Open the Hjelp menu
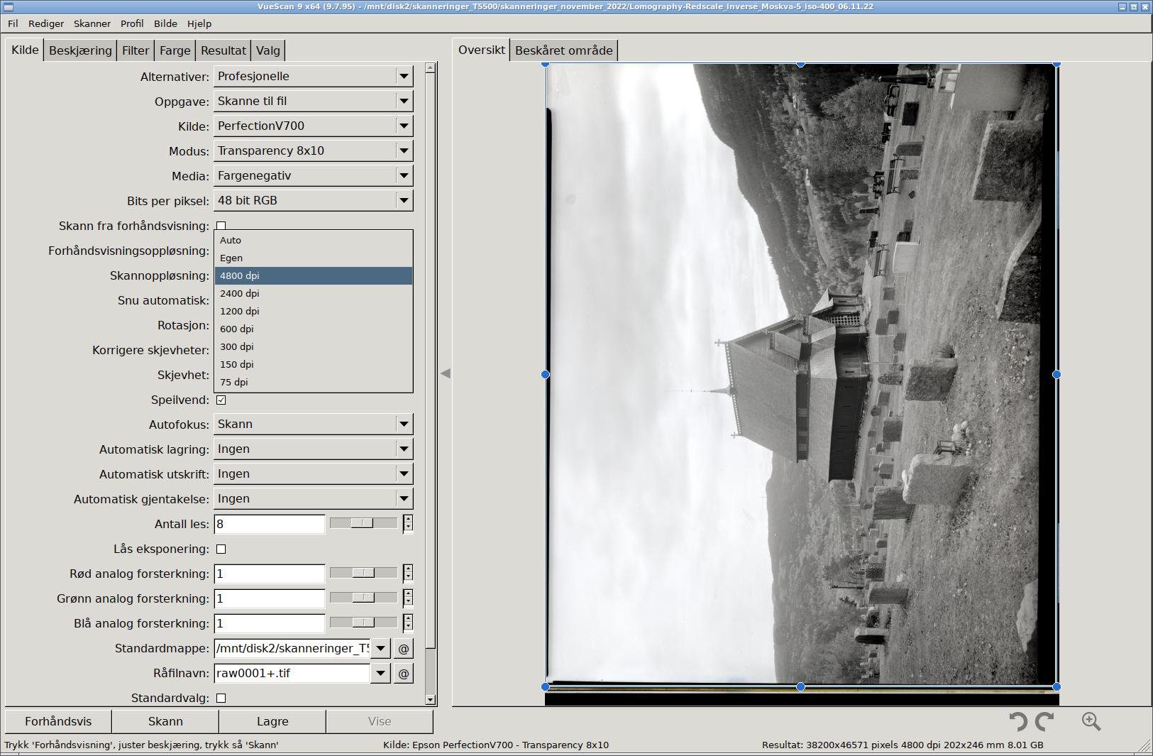The height and width of the screenshot is (756, 1153). coord(199,23)
